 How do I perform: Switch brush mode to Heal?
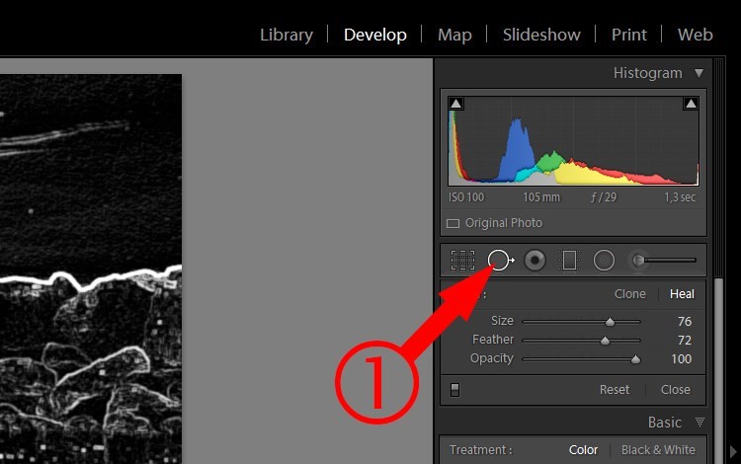pyautogui.click(x=682, y=294)
